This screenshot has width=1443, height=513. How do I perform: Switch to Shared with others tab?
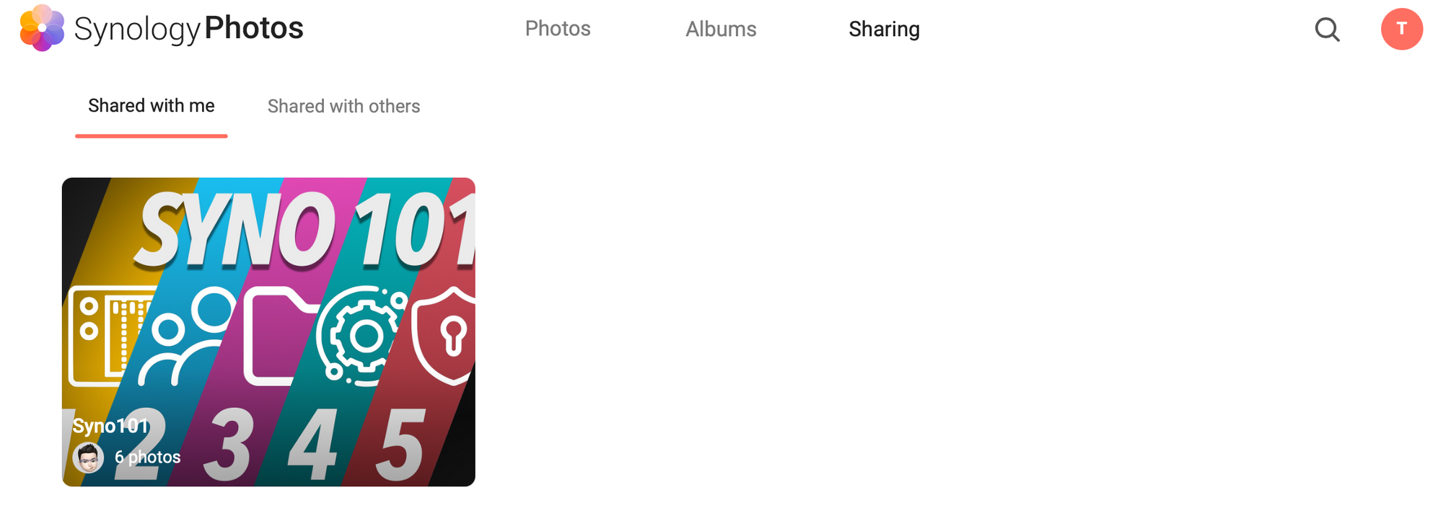coord(343,106)
